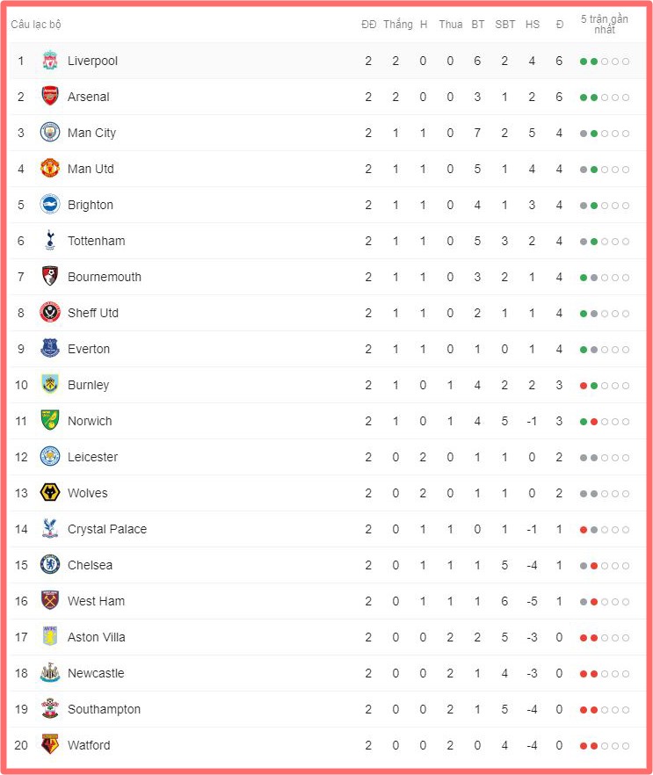Click the Chelsea club crest
The image size is (653, 775).
(x=50, y=564)
